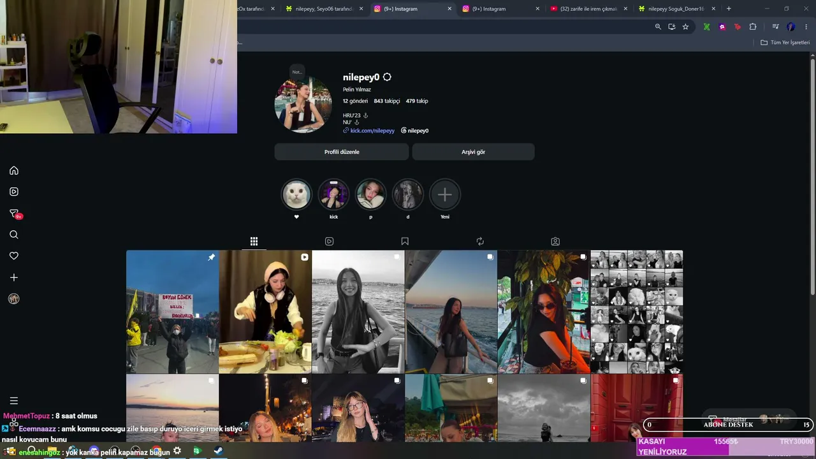Switch to the reposts tab
The width and height of the screenshot is (816, 459).
point(480,241)
